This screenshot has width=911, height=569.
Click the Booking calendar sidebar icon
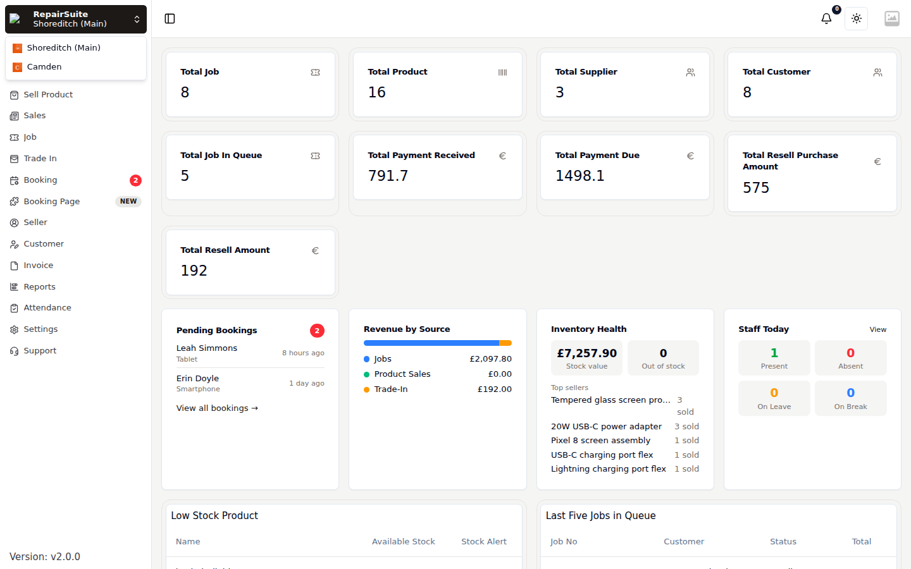[14, 180]
